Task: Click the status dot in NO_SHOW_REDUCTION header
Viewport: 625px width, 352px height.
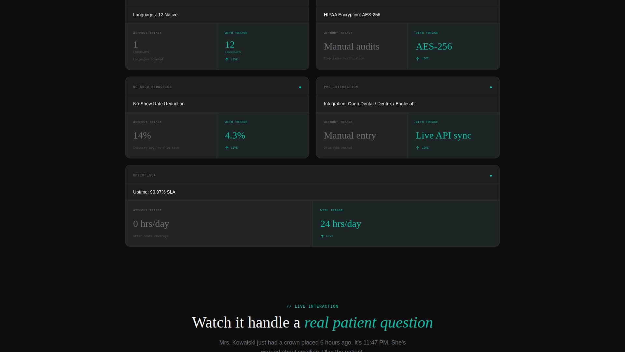Action: pos(300,87)
